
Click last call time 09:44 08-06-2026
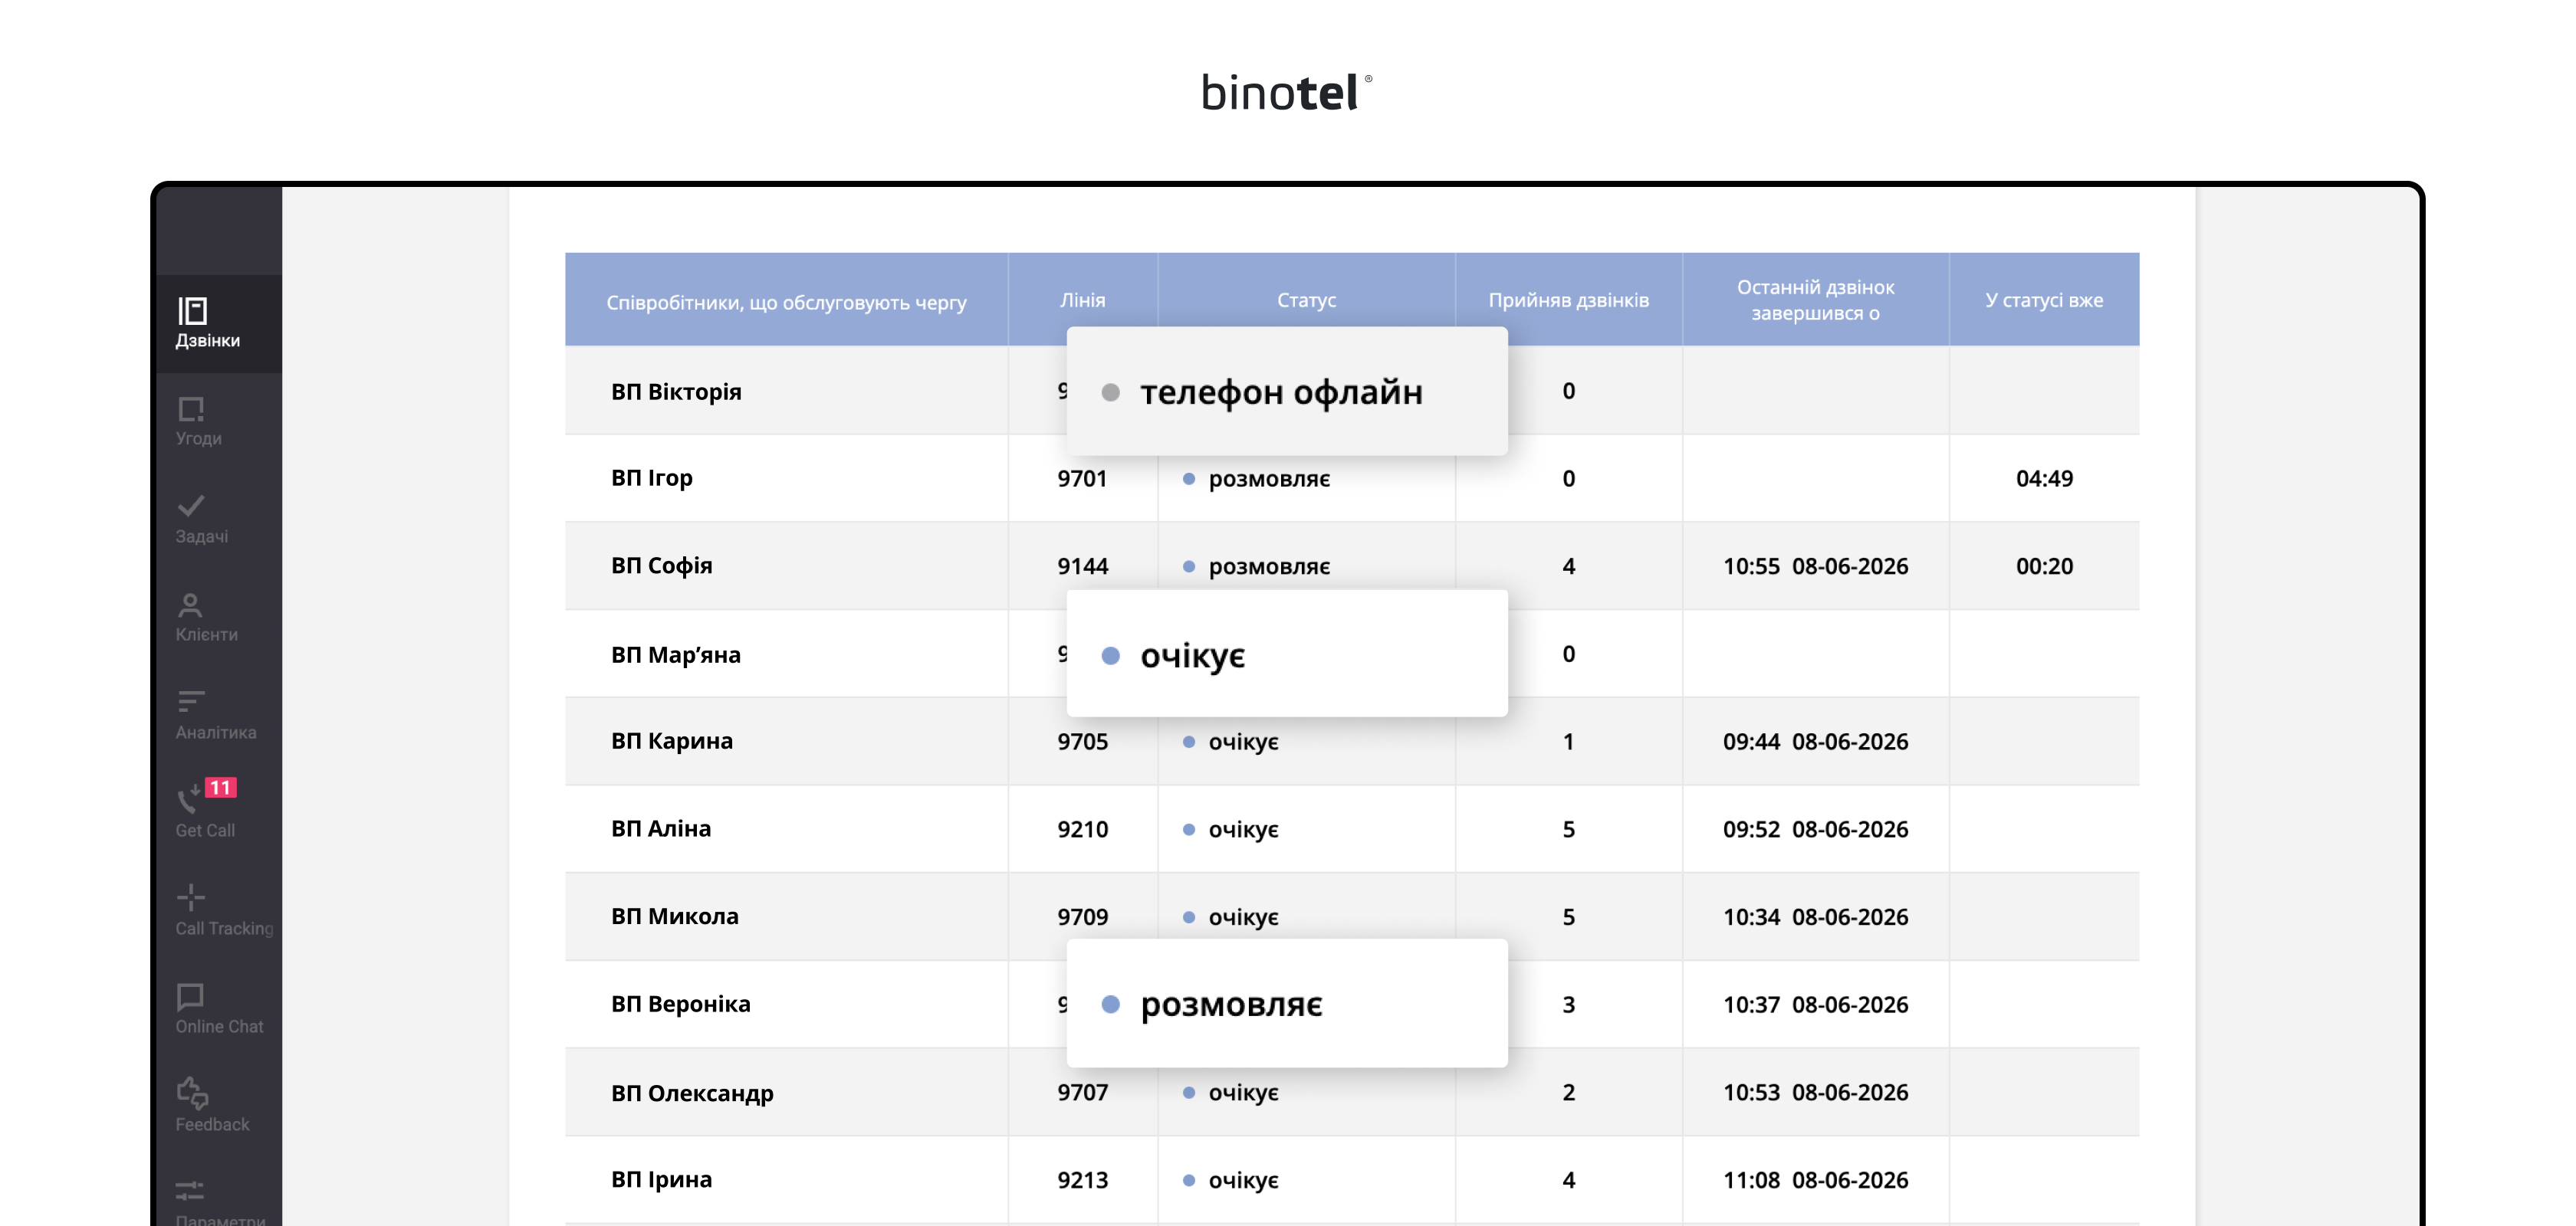coord(1815,742)
